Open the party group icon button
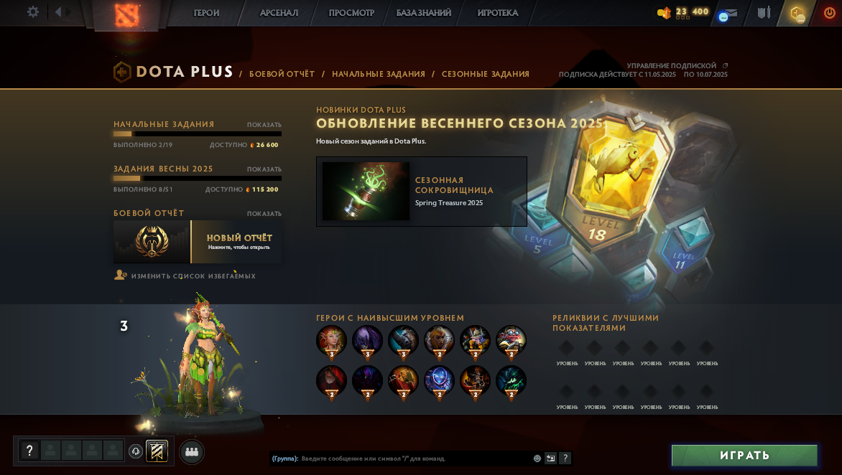The width and height of the screenshot is (842, 475). point(192,451)
